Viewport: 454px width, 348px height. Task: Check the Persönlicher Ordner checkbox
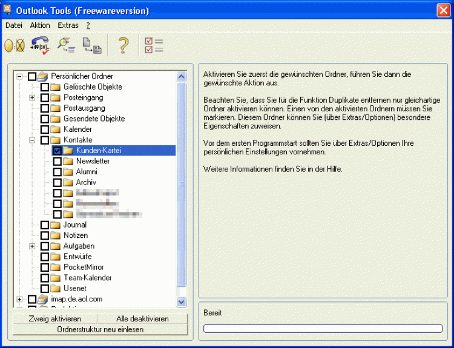[x=32, y=76]
